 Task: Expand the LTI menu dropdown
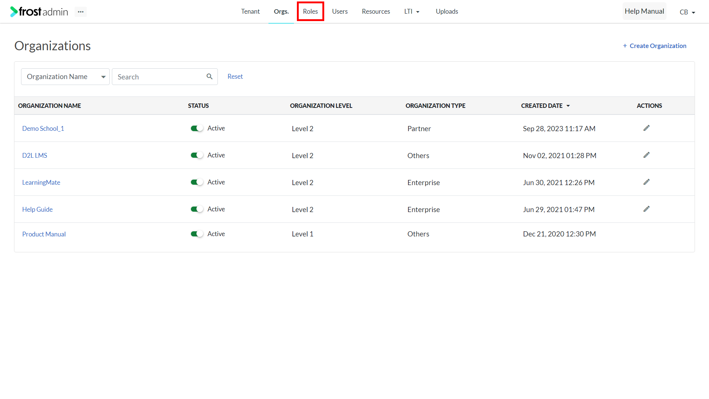412,11
